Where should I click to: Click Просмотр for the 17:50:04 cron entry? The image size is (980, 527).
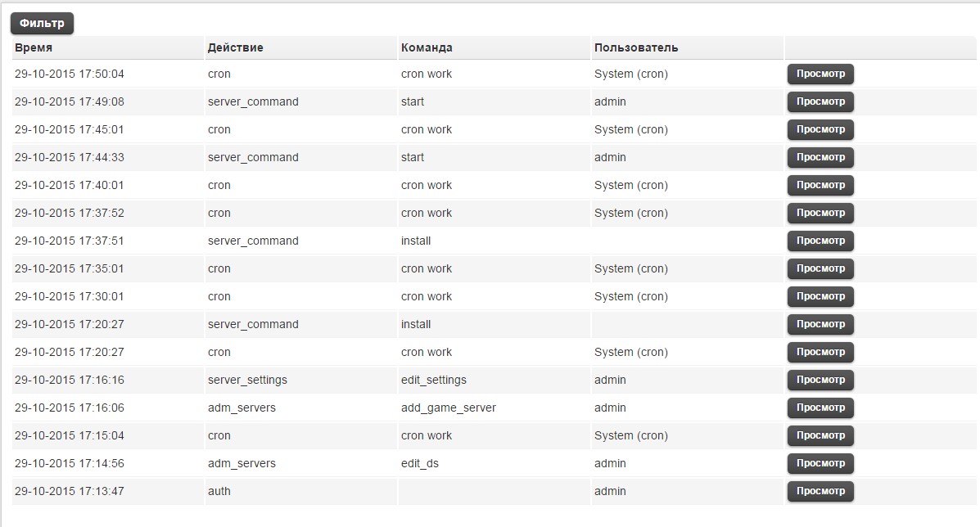(x=820, y=74)
